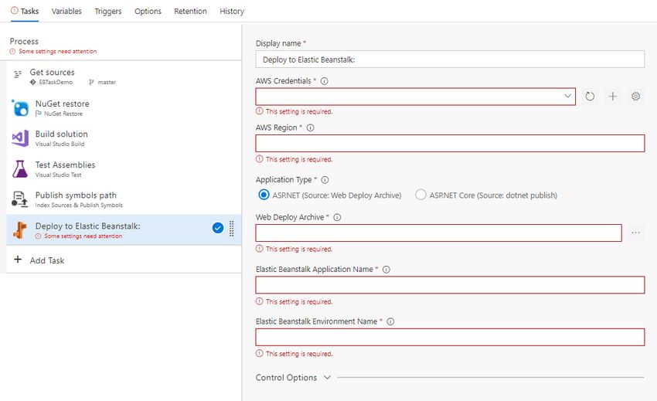Show info for Elastic Beanstalk Environment Name
This screenshot has width=657, height=401.
tap(390, 322)
